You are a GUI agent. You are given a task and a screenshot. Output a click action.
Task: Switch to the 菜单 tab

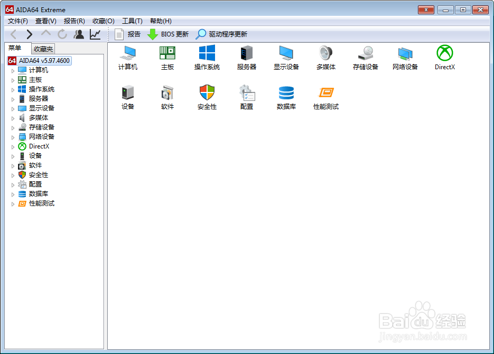click(x=15, y=48)
